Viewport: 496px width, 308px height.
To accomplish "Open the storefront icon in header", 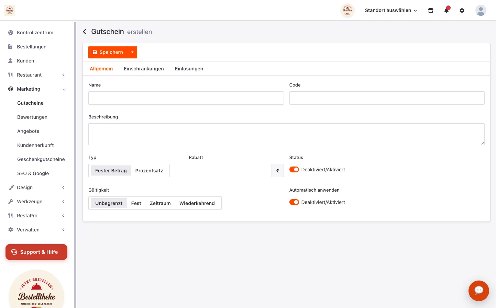I will 430,11.
